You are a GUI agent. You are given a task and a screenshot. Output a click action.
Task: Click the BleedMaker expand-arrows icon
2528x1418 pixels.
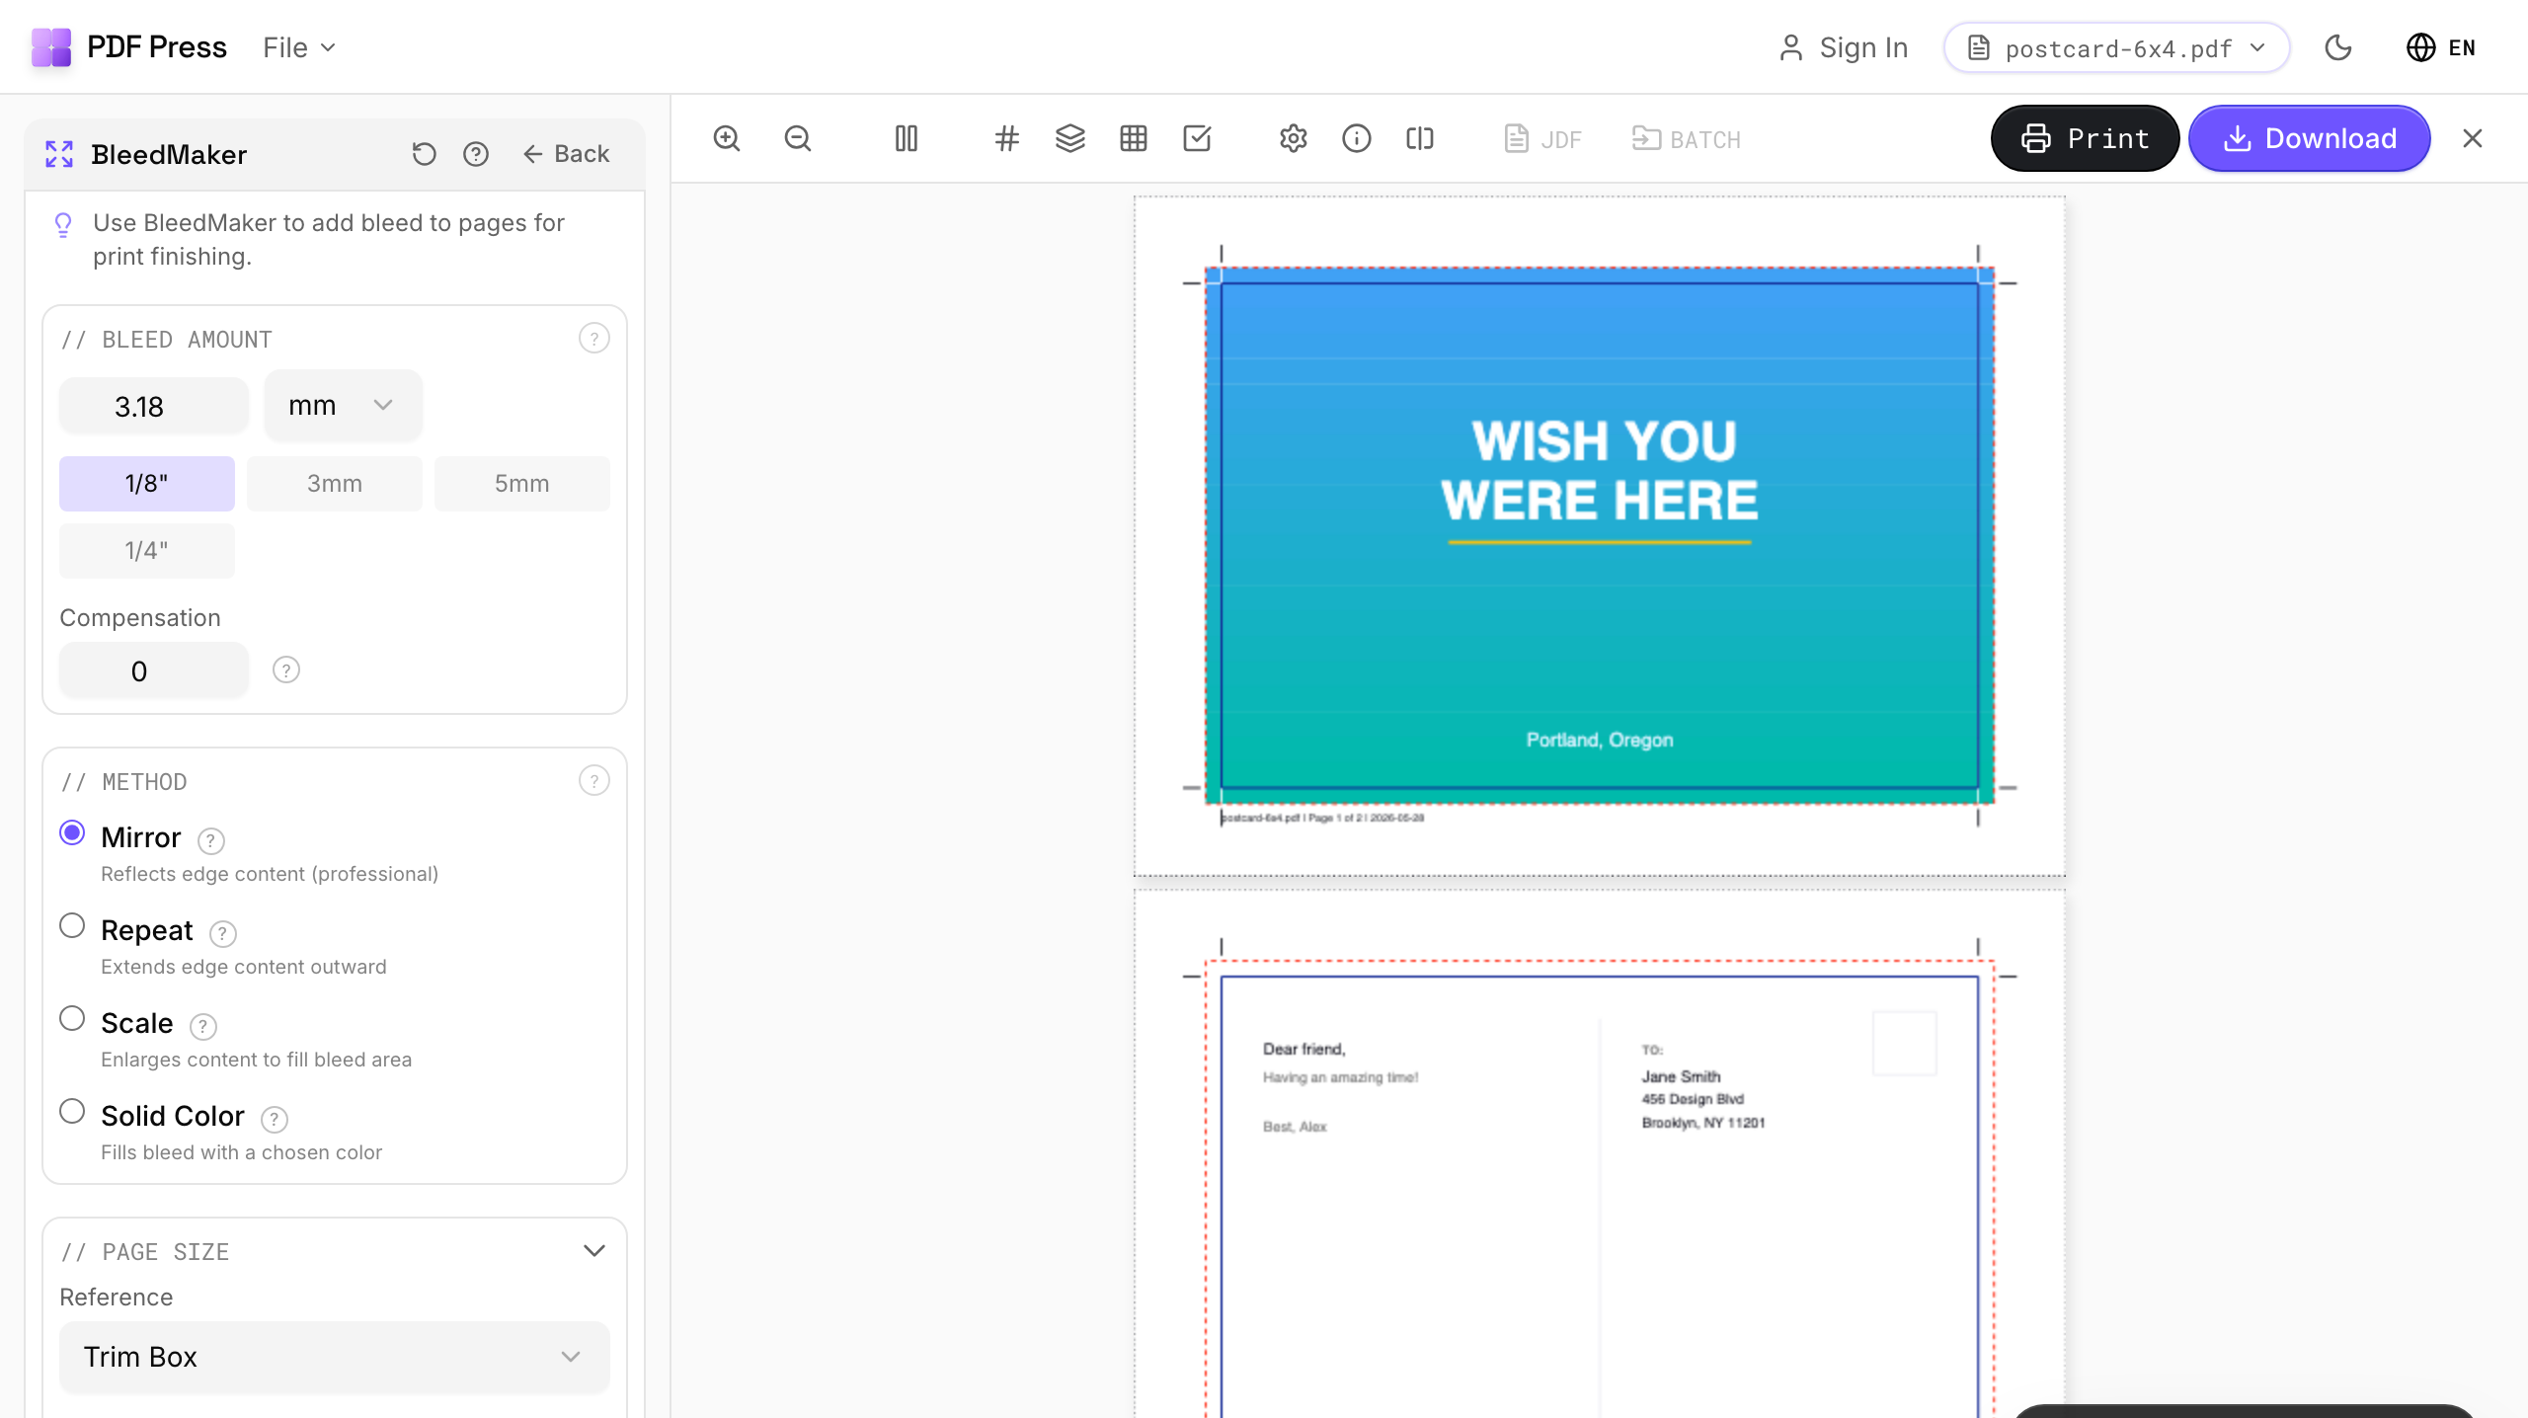coord(59,154)
